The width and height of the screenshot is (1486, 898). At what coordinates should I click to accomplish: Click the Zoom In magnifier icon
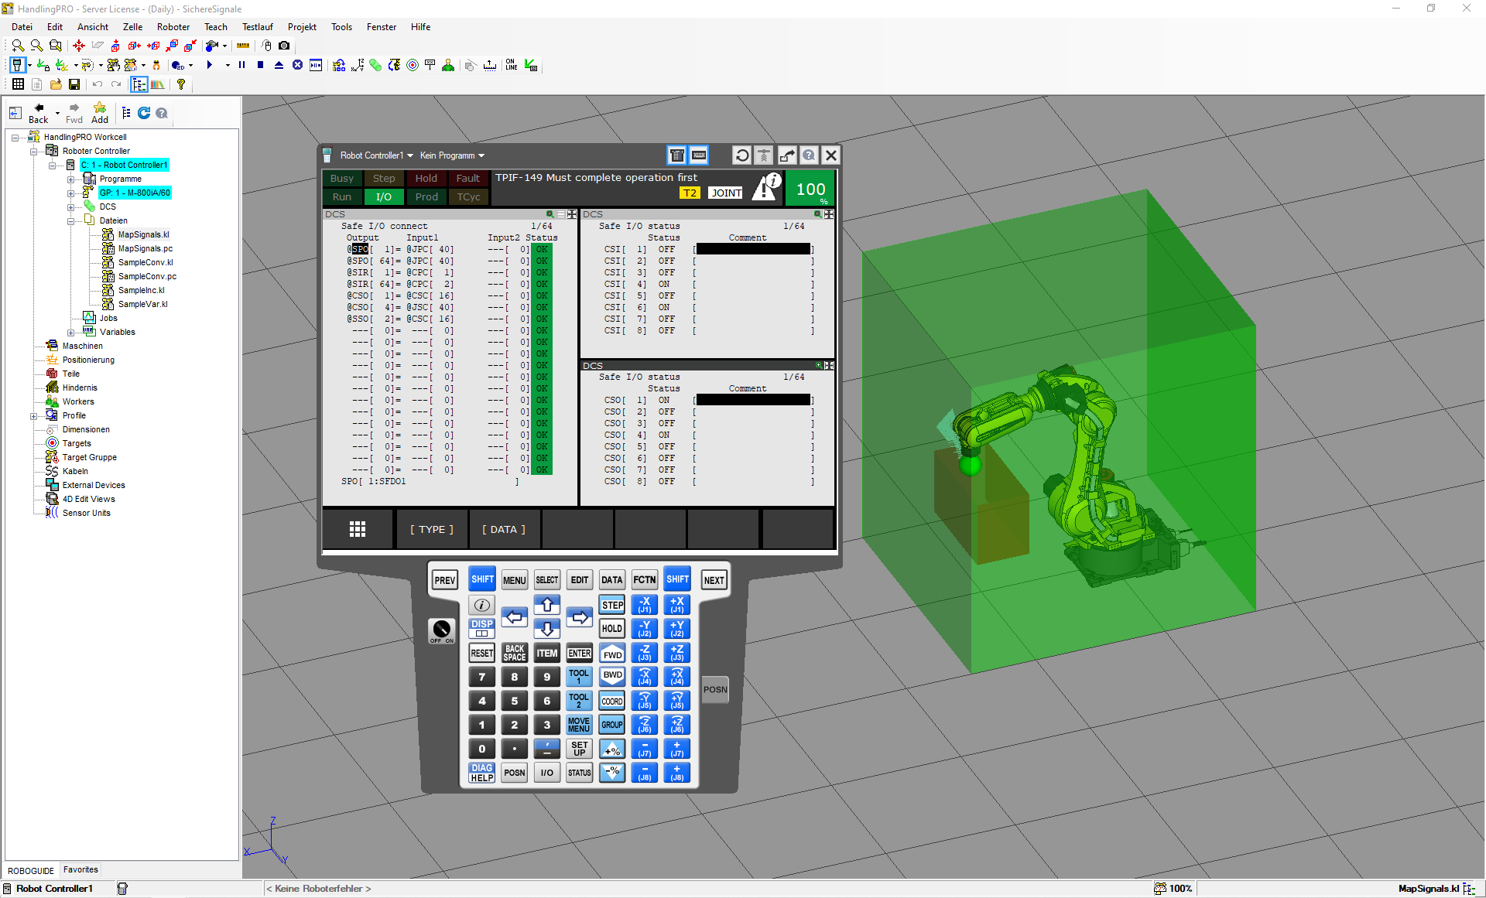[17, 46]
